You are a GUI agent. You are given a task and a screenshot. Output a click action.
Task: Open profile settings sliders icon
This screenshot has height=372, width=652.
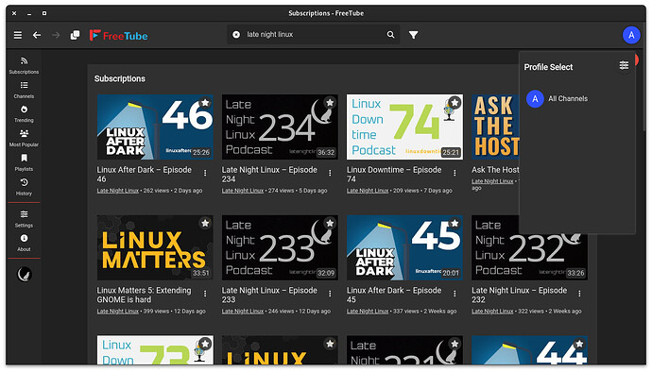pyautogui.click(x=624, y=65)
